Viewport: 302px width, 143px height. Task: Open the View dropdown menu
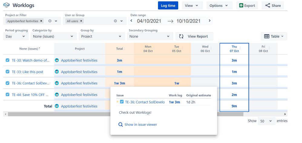point(192,5)
